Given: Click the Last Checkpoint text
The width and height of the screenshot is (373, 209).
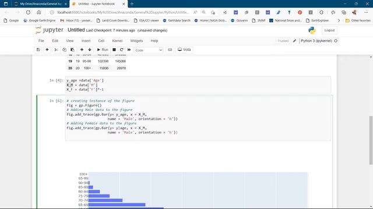Looking at the screenshot, I should [x=110, y=30].
